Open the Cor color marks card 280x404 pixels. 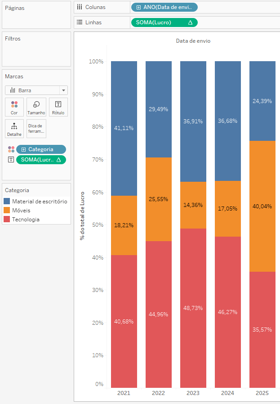tap(14, 107)
